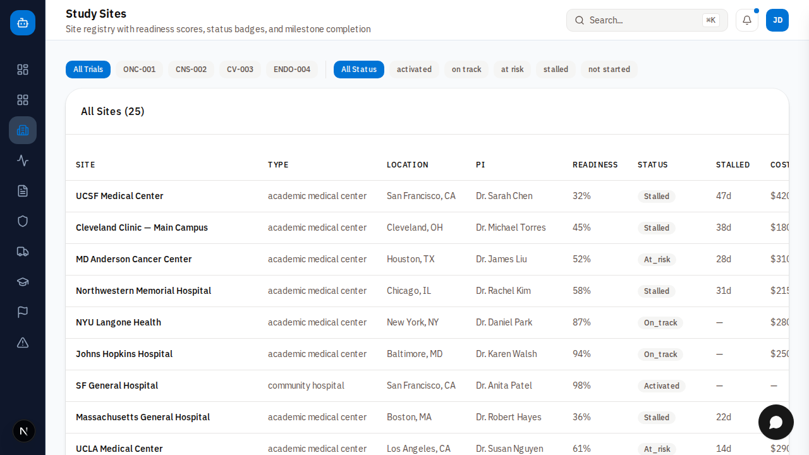Sort by the STATUS column header
Viewport: 809px width, 455px height.
coord(653,165)
